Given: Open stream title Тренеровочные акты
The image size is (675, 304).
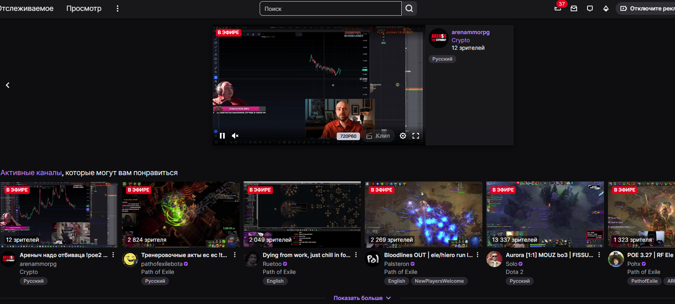Looking at the screenshot, I should [x=184, y=255].
